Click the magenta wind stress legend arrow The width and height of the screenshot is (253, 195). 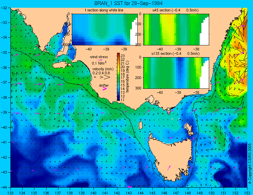100,60
